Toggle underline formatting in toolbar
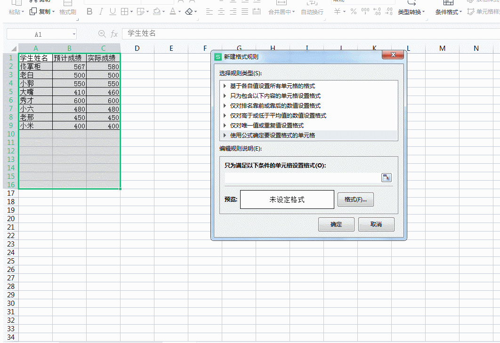 [x=113, y=12]
